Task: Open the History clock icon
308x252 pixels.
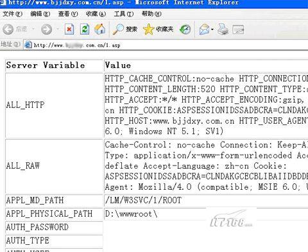Action: pos(185,29)
